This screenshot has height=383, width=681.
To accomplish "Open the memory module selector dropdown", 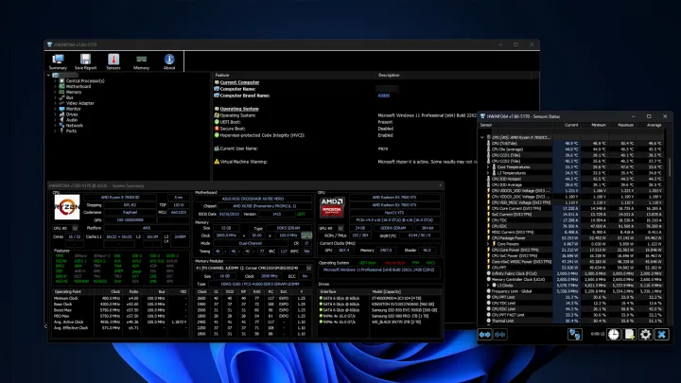I will point(308,268).
